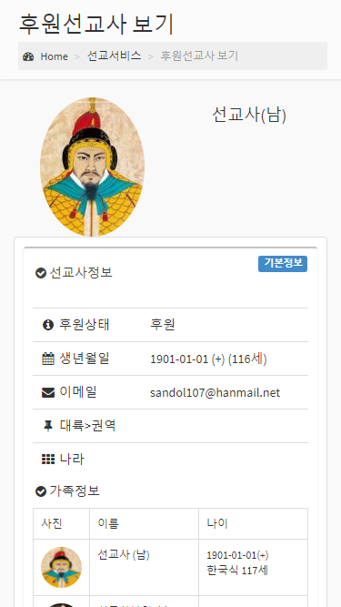Click the check-circle icon beside 가족정보
Viewport: 341px width, 607px height.
tap(41, 491)
